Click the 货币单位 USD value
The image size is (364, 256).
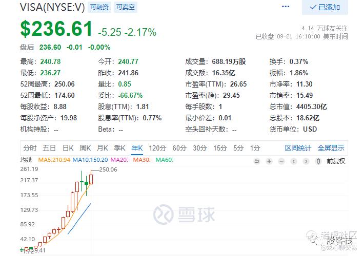pyautogui.click(x=310, y=129)
